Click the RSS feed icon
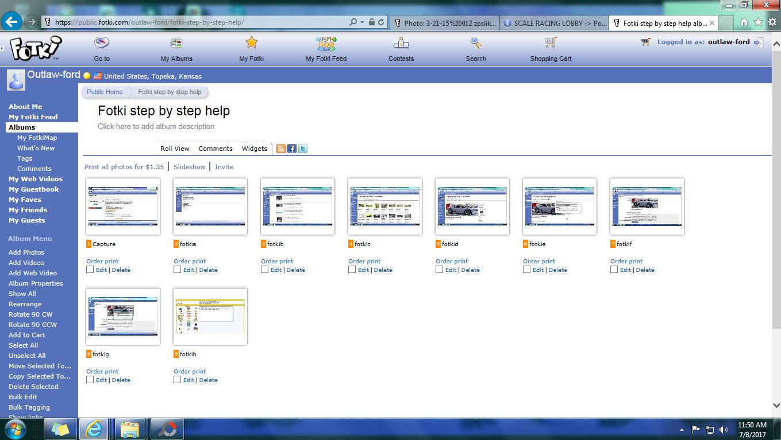The height and width of the screenshot is (440, 781). (x=281, y=149)
